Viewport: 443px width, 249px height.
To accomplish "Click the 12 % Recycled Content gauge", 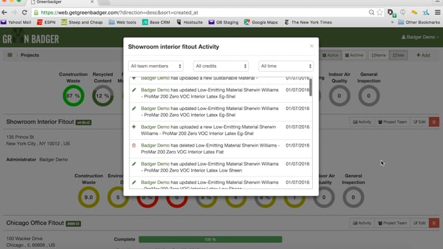I will coord(103,95).
